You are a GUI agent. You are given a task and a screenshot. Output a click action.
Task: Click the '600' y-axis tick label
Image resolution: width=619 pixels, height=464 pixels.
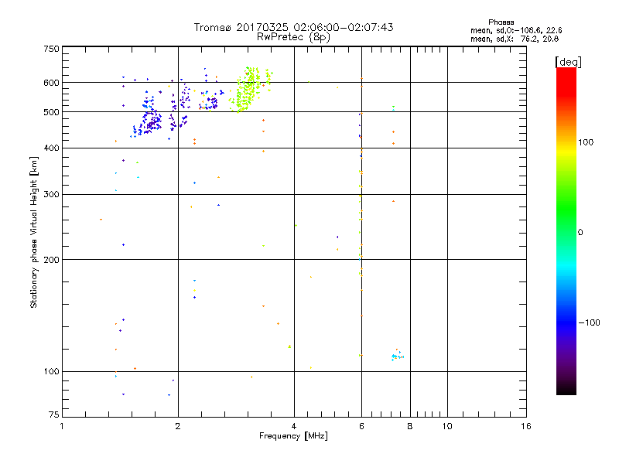tap(51, 83)
